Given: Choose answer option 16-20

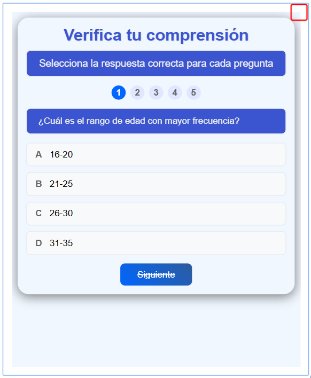Looking at the screenshot, I should tap(156, 154).
